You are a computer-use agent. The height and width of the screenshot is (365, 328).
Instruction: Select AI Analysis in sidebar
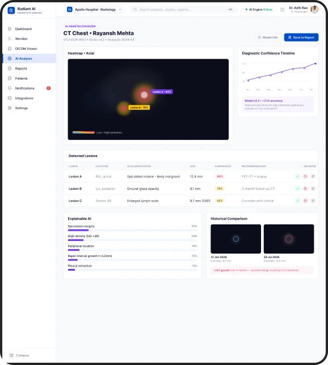tap(29, 59)
